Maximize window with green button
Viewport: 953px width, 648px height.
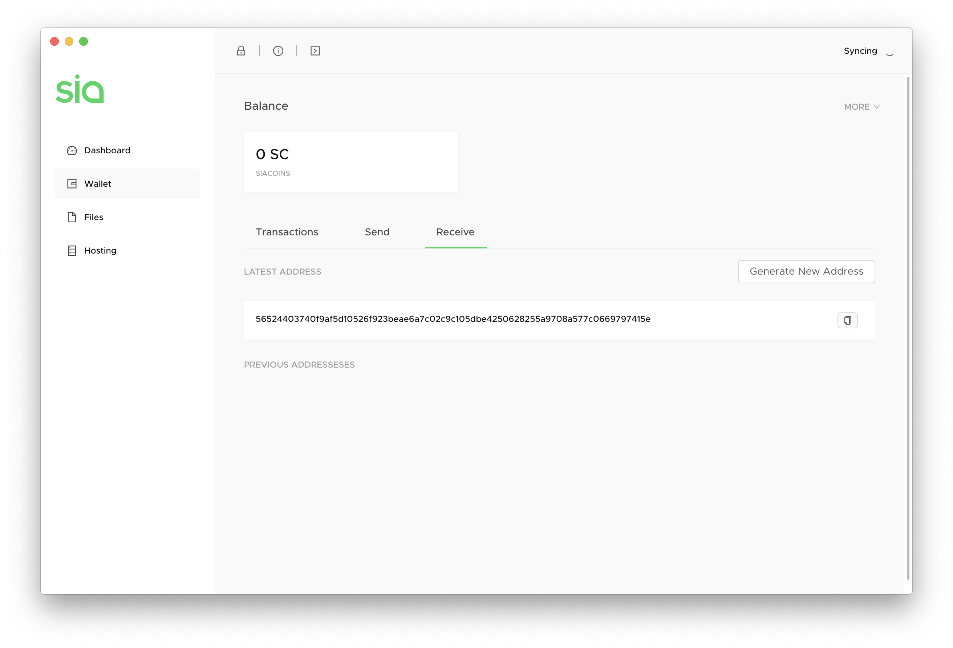[x=84, y=41]
